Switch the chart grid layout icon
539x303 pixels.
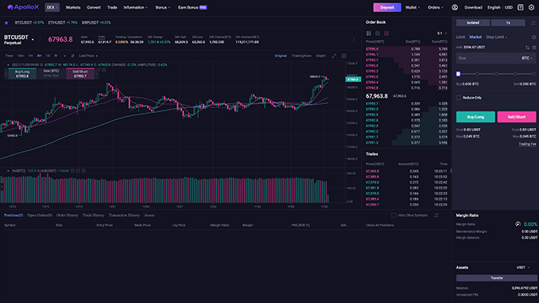(x=343, y=56)
